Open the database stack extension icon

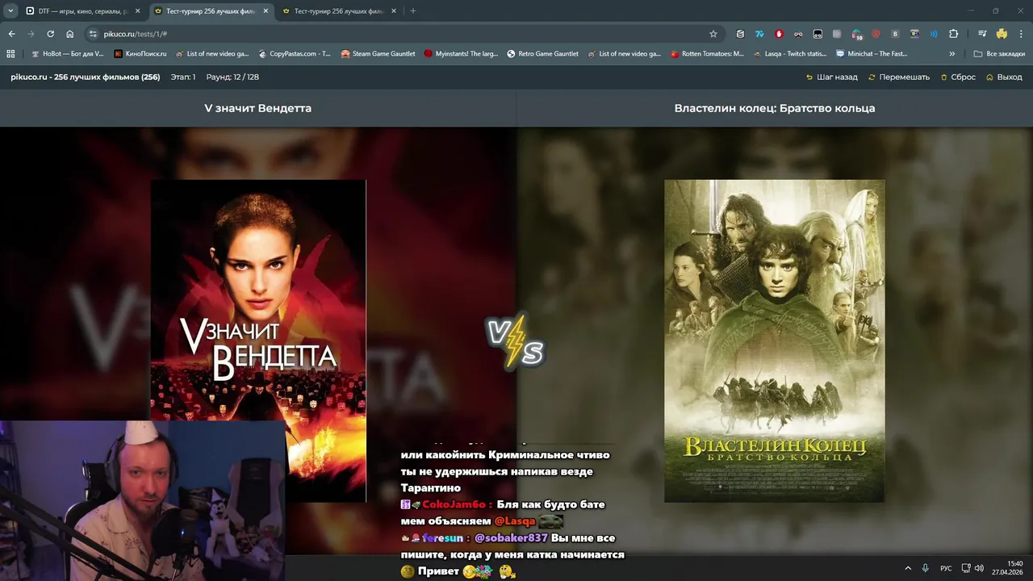740,34
